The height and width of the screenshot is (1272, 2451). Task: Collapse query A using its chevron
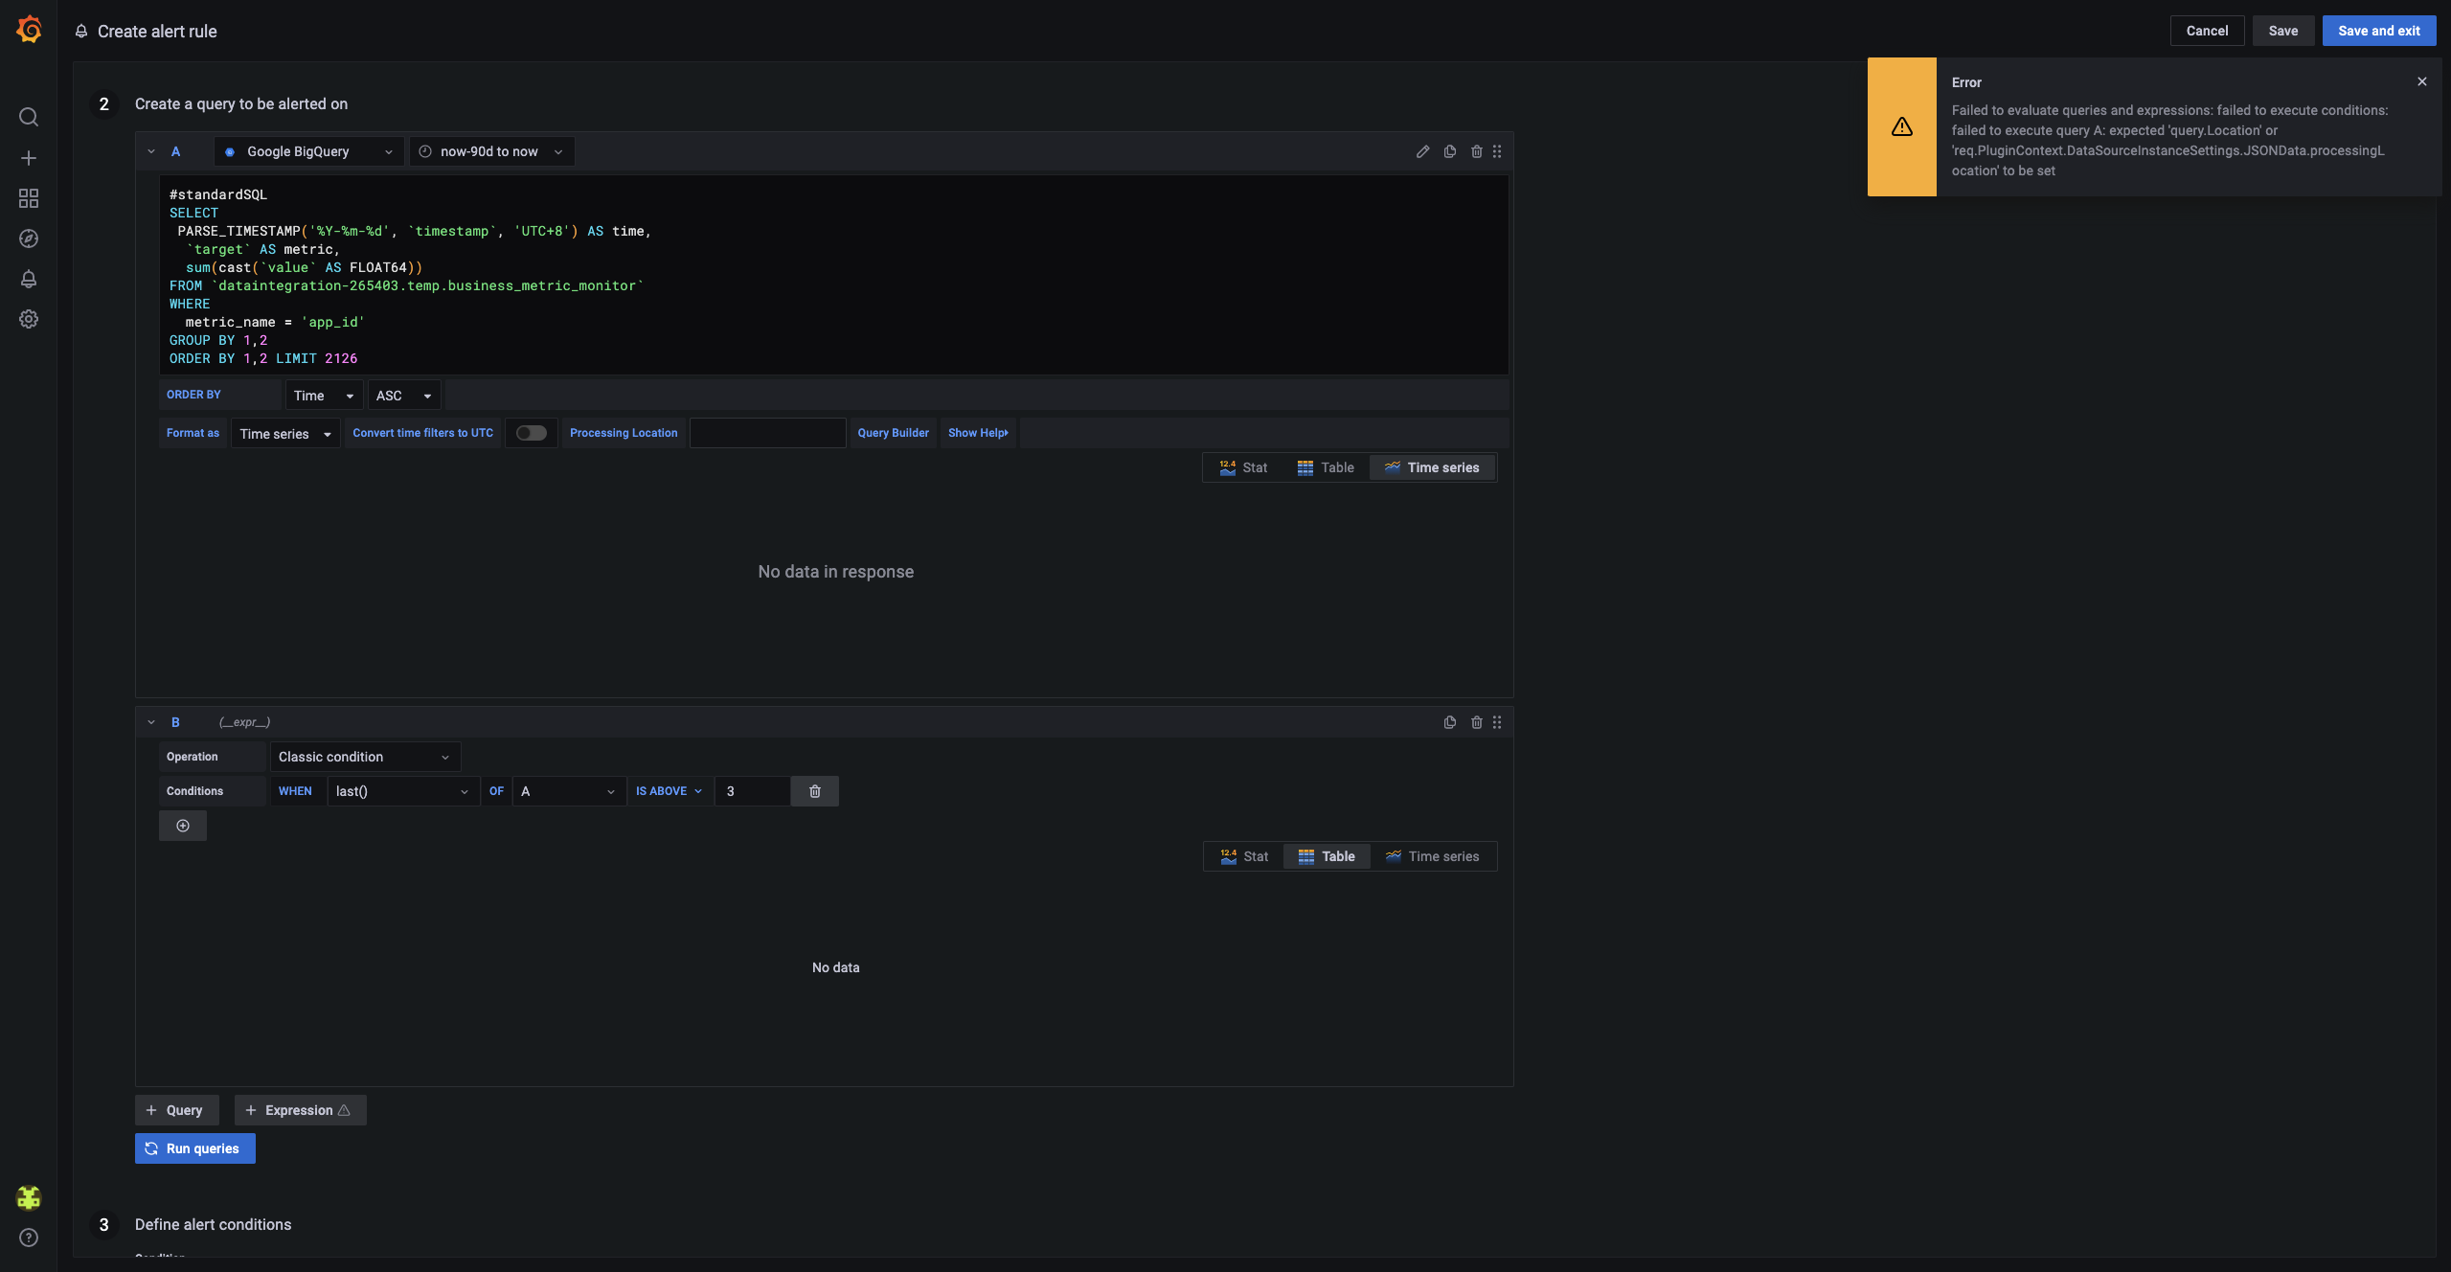[x=150, y=151]
